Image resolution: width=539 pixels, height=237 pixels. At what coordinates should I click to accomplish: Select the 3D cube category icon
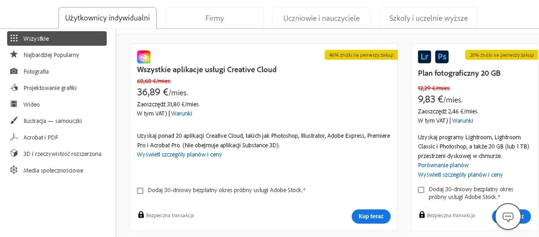pyautogui.click(x=14, y=154)
